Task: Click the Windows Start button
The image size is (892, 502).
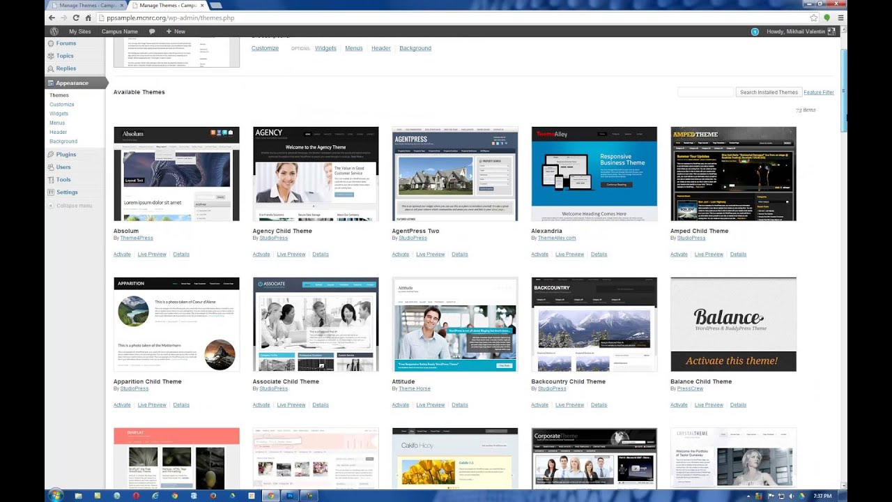Action: (x=55, y=495)
